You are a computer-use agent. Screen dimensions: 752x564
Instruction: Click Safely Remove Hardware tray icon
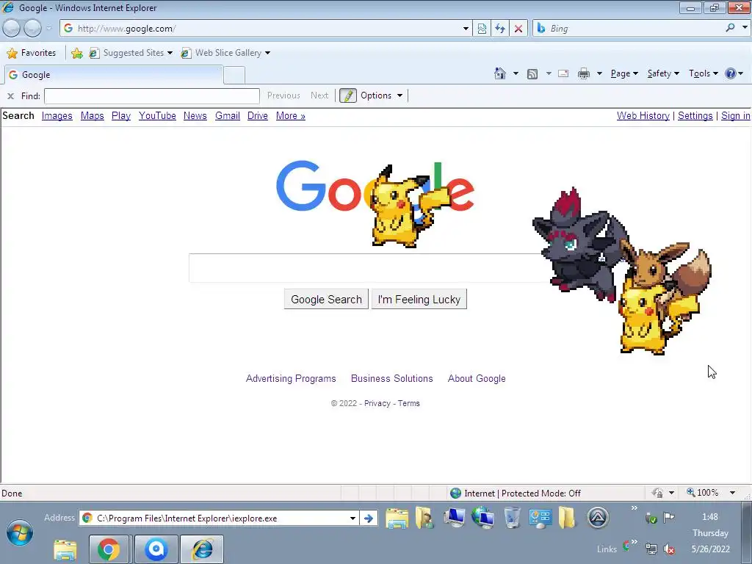(x=651, y=518)
